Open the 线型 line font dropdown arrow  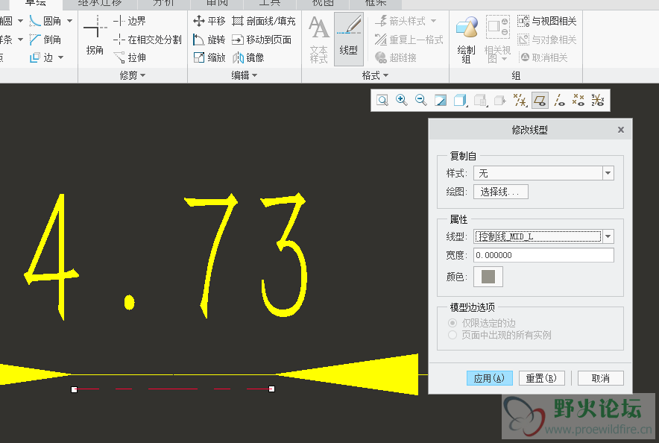[608, 236]
